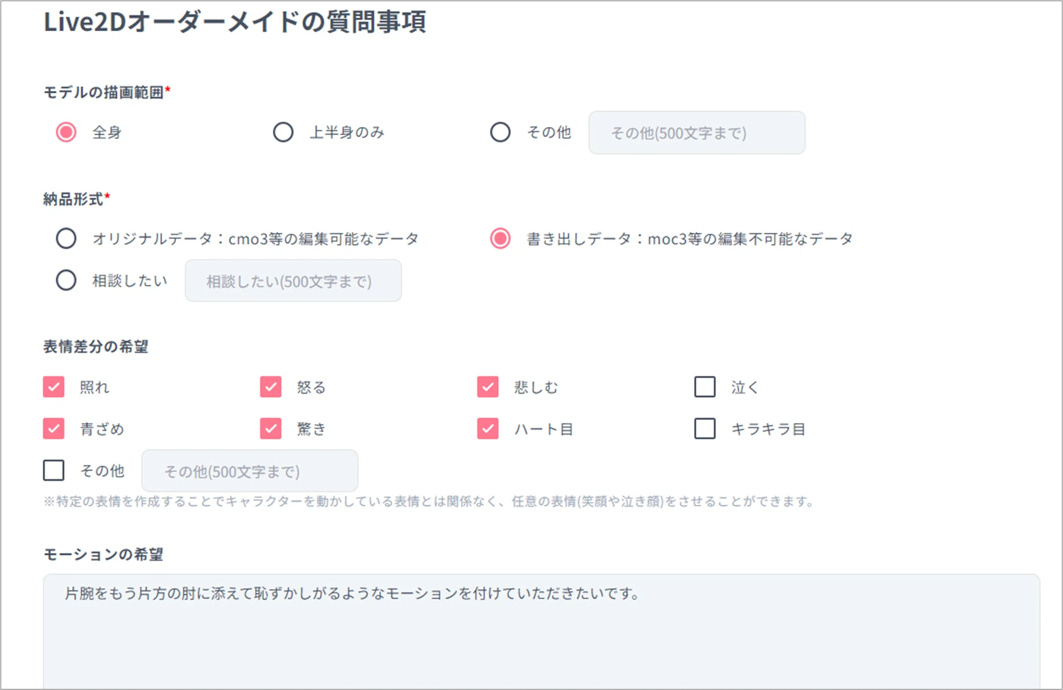
Task: Uncheck the 照れ expression checkbox
Action: (x=54, y=387)
